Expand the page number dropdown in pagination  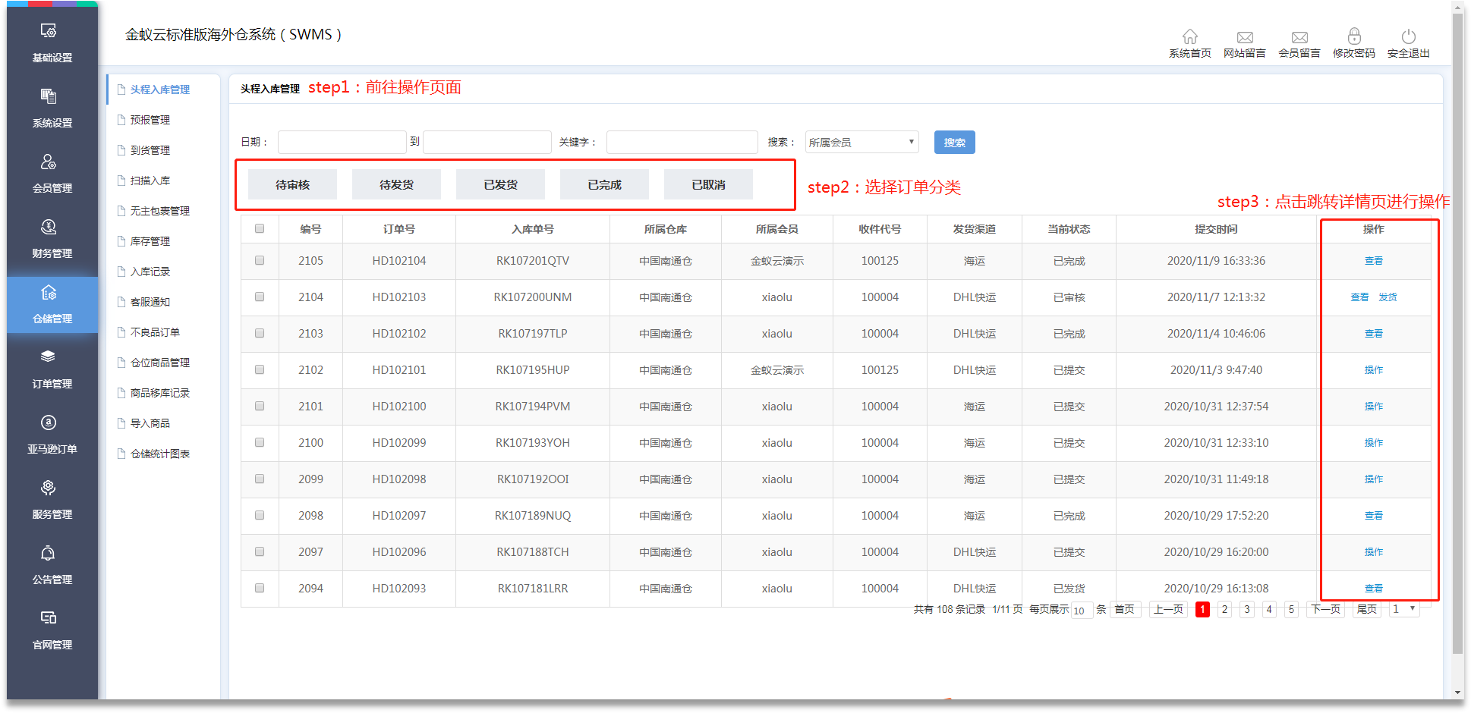tap(1403, 609)
